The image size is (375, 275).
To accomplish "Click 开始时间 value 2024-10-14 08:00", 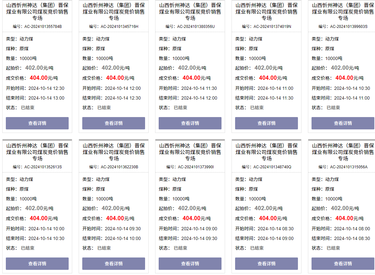I will coord(352,229).
